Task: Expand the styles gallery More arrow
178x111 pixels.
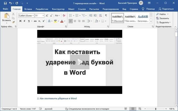Action: click(x=151, y=21)
